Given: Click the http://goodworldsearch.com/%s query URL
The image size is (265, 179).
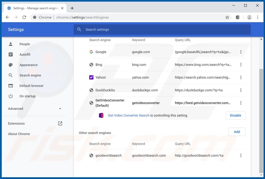Looking at the screenshot, I should (199, 155).
